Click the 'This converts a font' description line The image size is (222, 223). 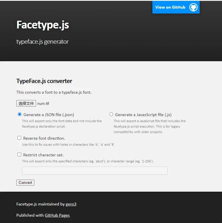[x=54, y=93]
